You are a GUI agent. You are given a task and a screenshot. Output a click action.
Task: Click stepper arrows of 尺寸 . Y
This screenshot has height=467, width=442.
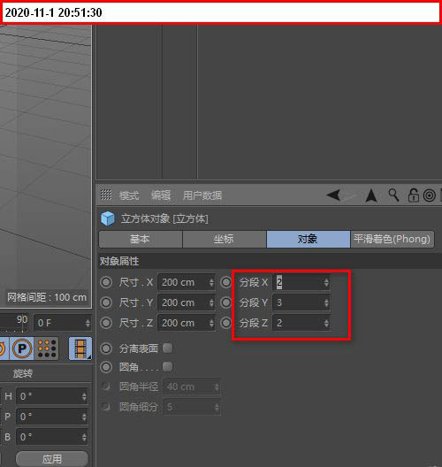click(211, 302)
